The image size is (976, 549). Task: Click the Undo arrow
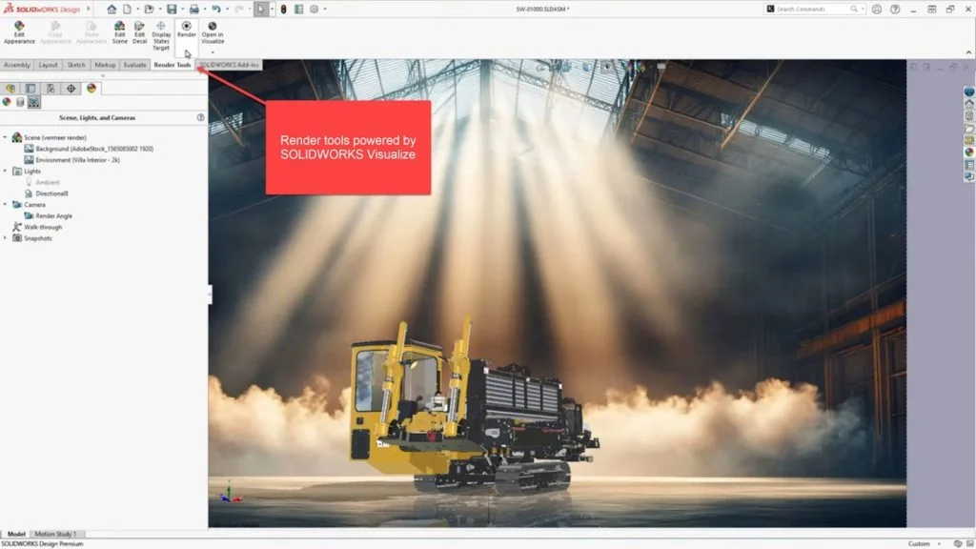pyautogui.click(x=217, y=9)
